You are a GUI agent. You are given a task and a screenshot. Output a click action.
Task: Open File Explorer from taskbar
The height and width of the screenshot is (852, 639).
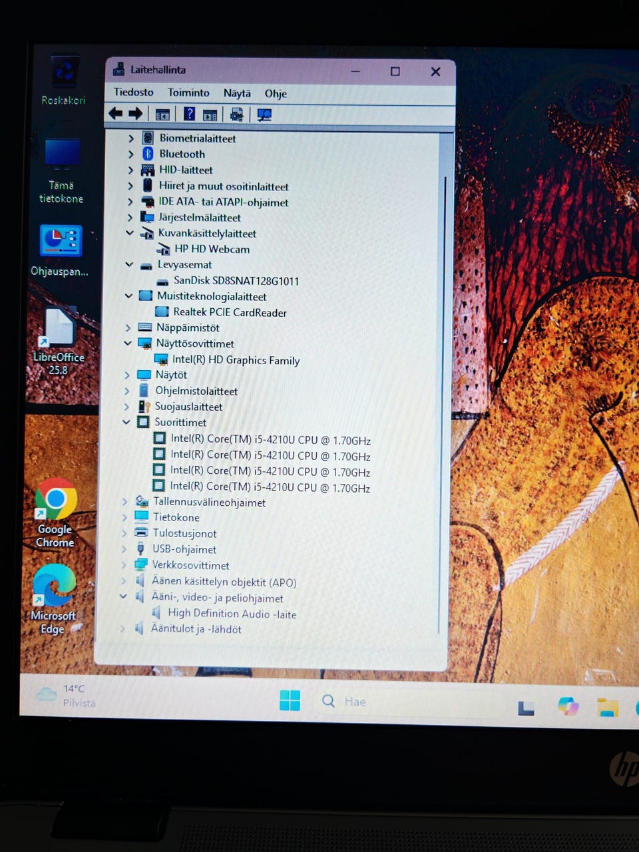coord(607,707)
